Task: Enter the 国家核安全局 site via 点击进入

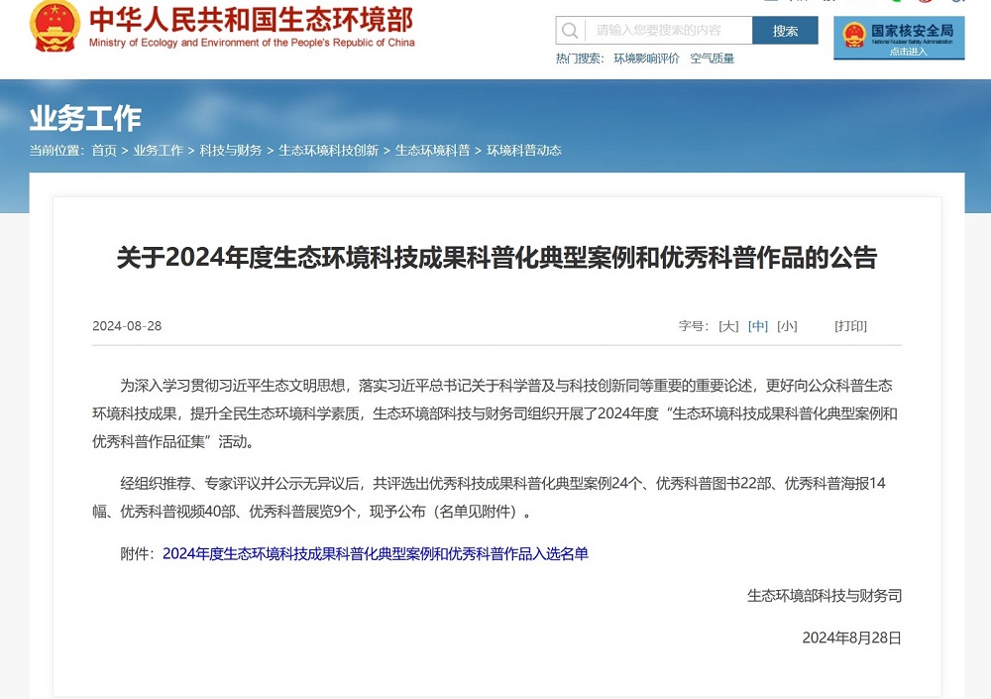Action: (908, 52)
